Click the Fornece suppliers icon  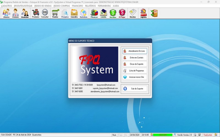16,13
